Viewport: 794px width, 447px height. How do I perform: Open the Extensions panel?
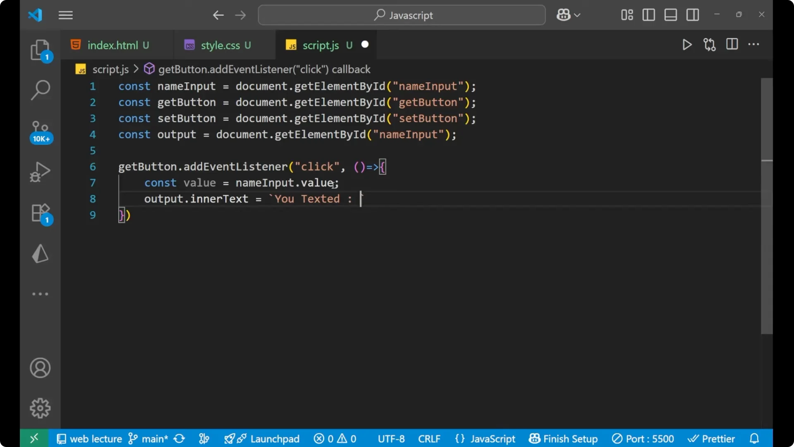[40, 213]
